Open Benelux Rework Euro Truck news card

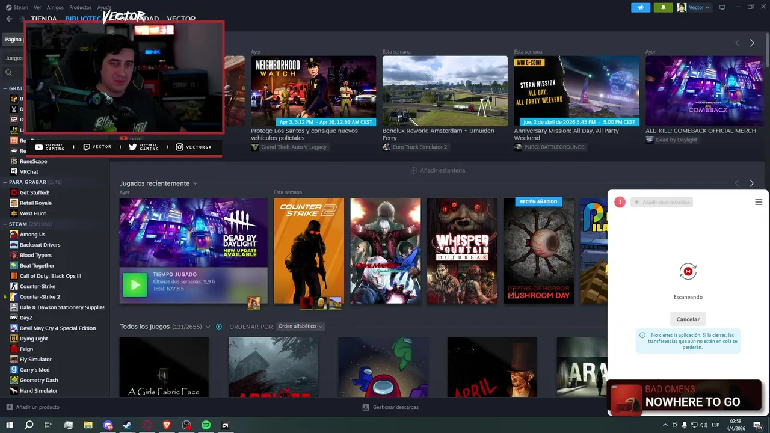pyautogui.click(x=445, y=91)
